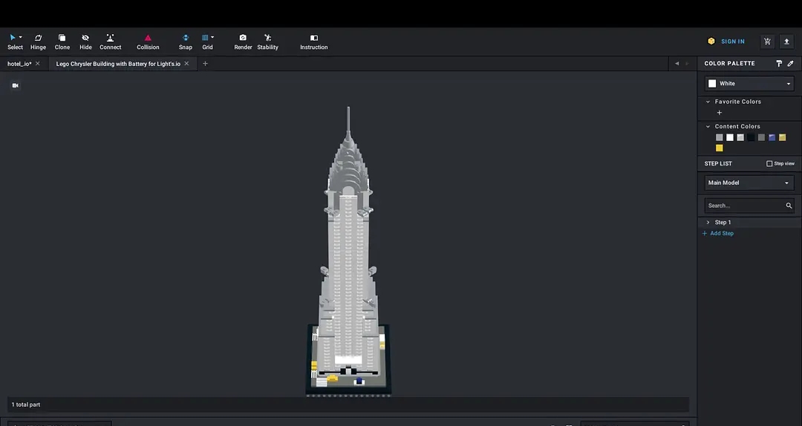Click the SIGN IN link
Viewport: 802px width, 426px height.
click(732, 42)
